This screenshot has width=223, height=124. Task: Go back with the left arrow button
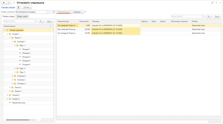(x=4, y=3)
